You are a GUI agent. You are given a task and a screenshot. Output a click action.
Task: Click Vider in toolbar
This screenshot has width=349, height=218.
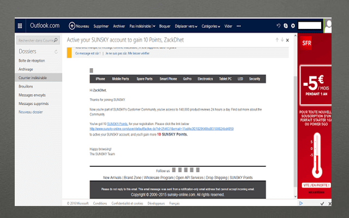pos(228,26)
